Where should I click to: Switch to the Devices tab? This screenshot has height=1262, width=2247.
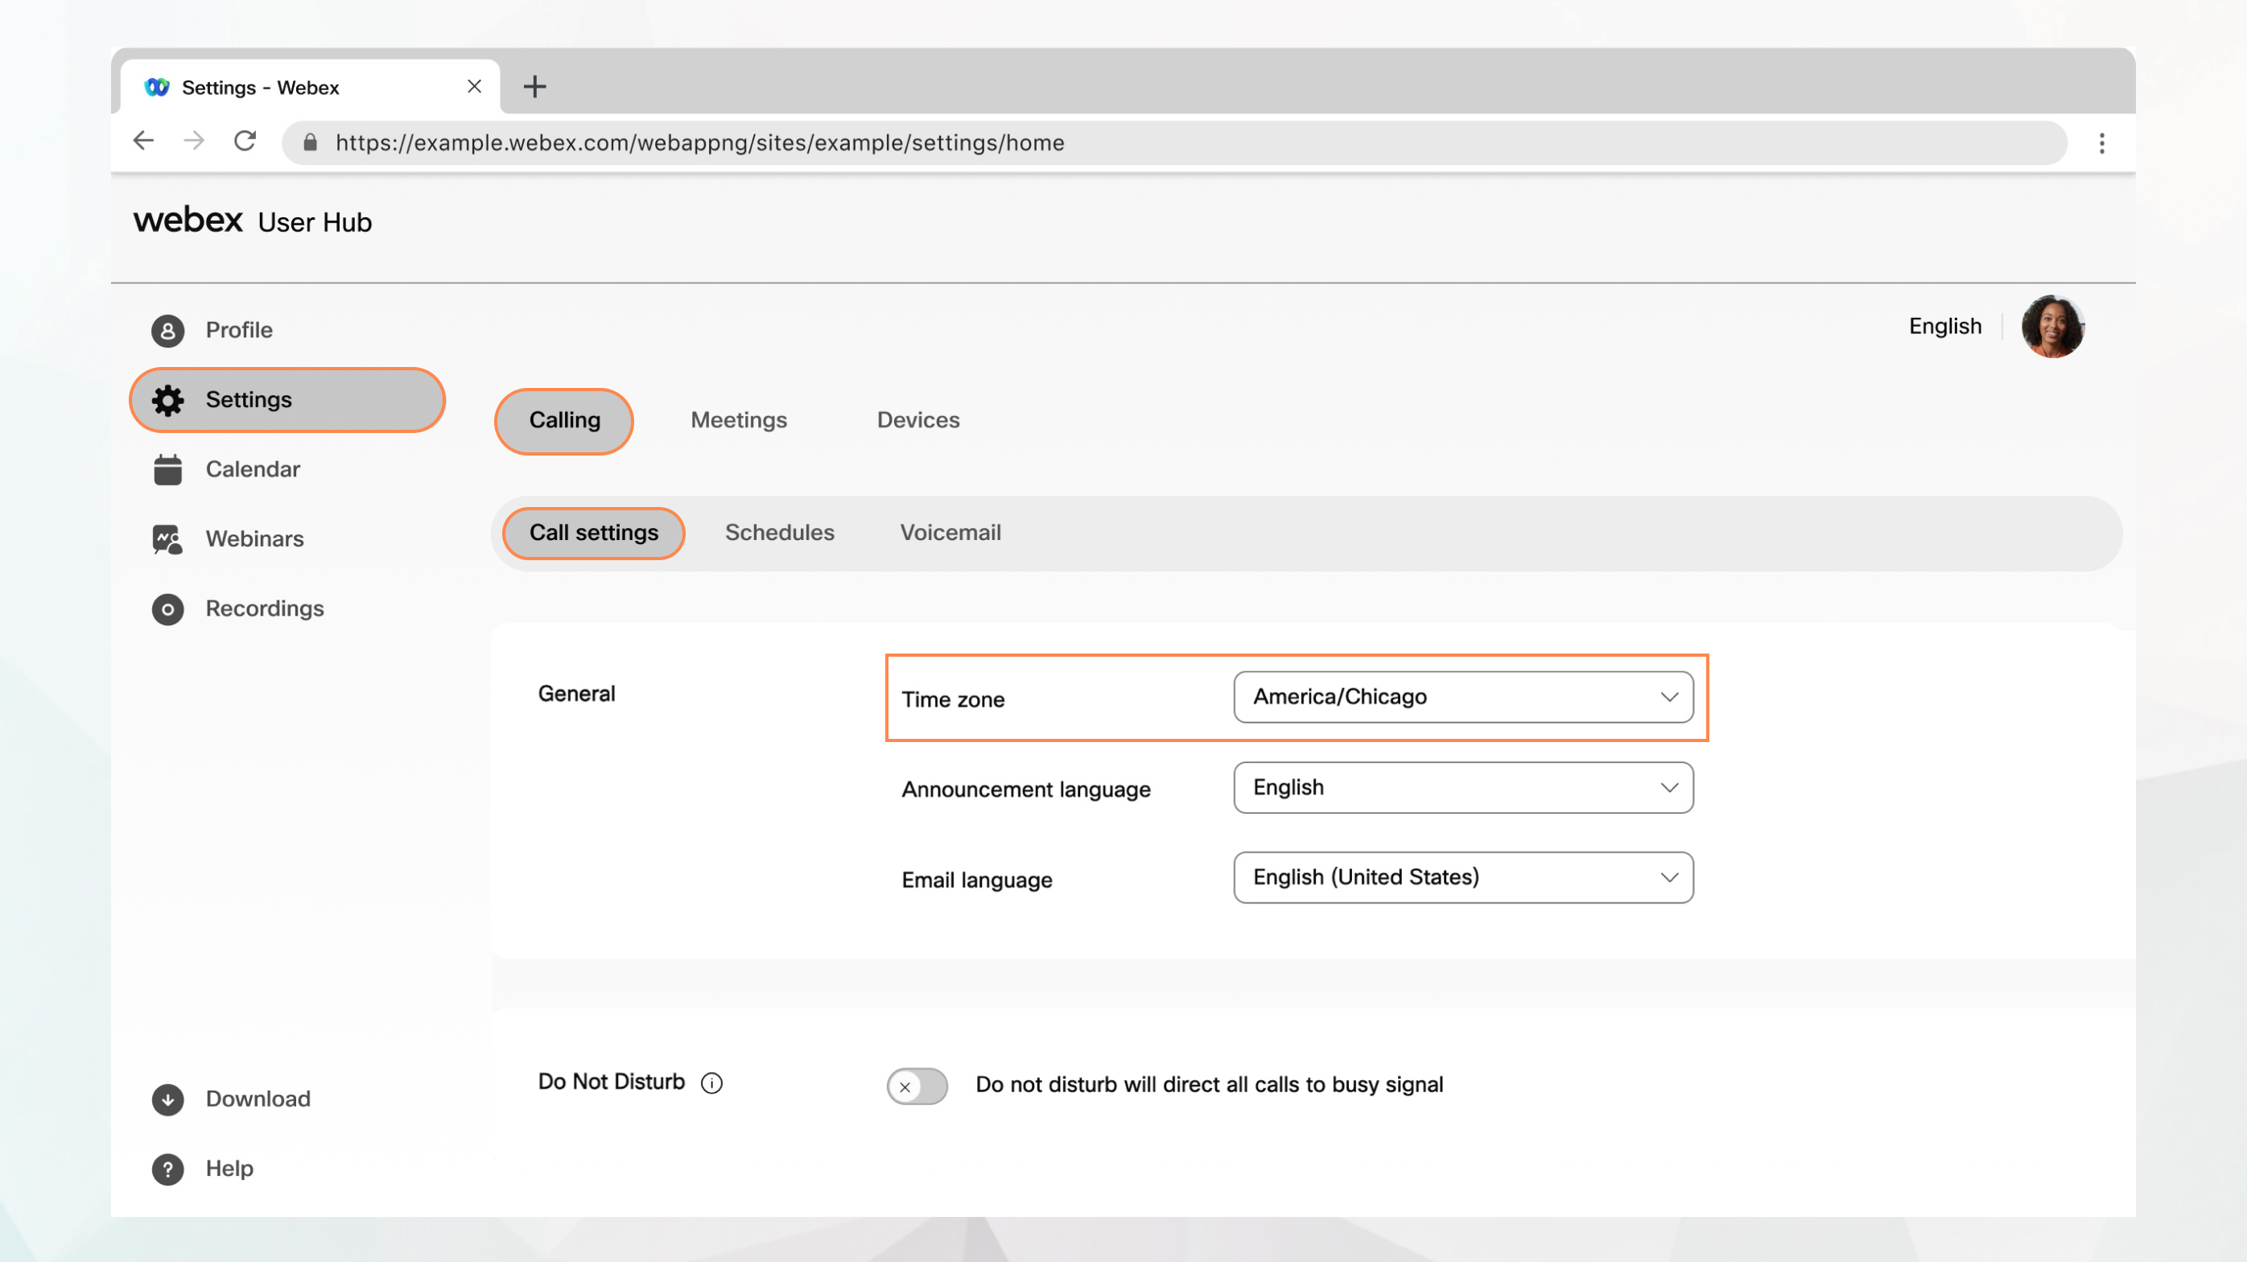tap(917, 418)
